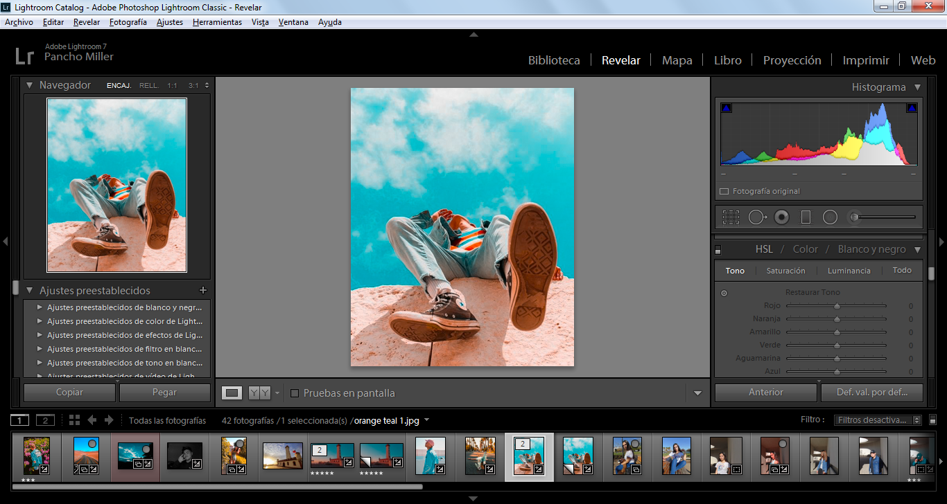Click the Rojo hue slider
Viewport: 947px width, 504px height.
(x=836, y=306)
